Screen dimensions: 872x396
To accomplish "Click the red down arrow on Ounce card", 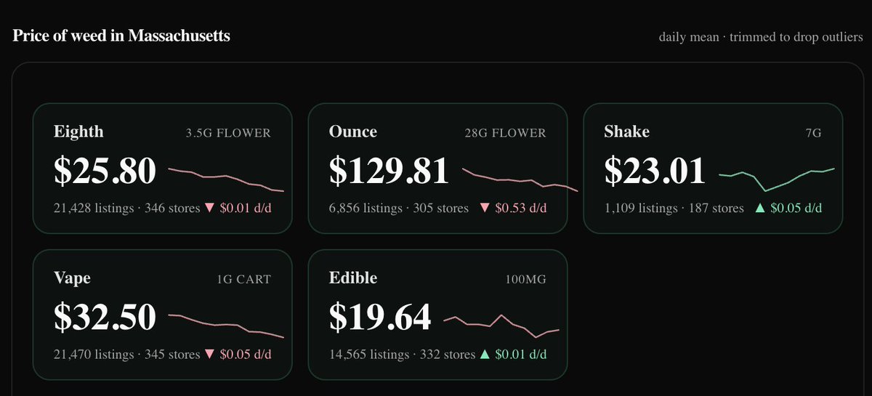I will pos(485,209).
